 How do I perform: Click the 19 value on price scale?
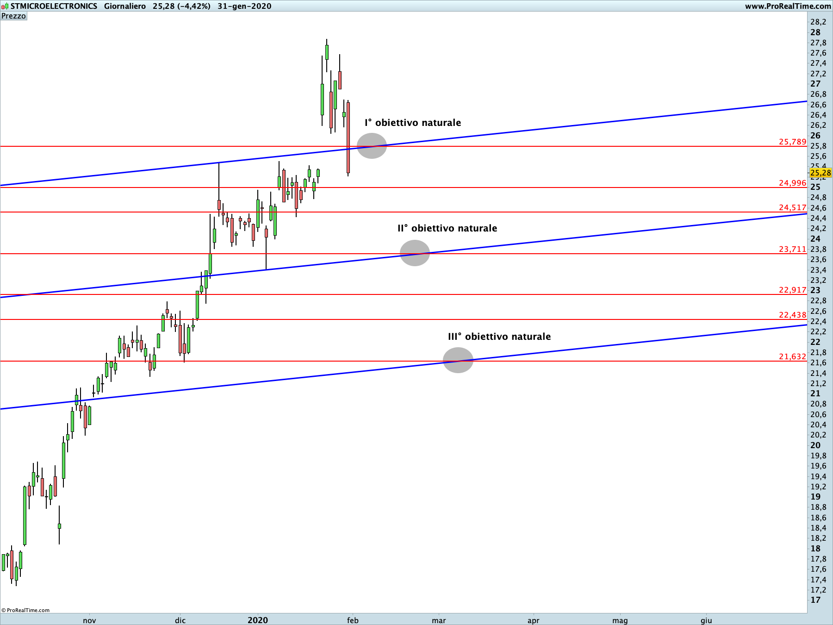[815, 497]
